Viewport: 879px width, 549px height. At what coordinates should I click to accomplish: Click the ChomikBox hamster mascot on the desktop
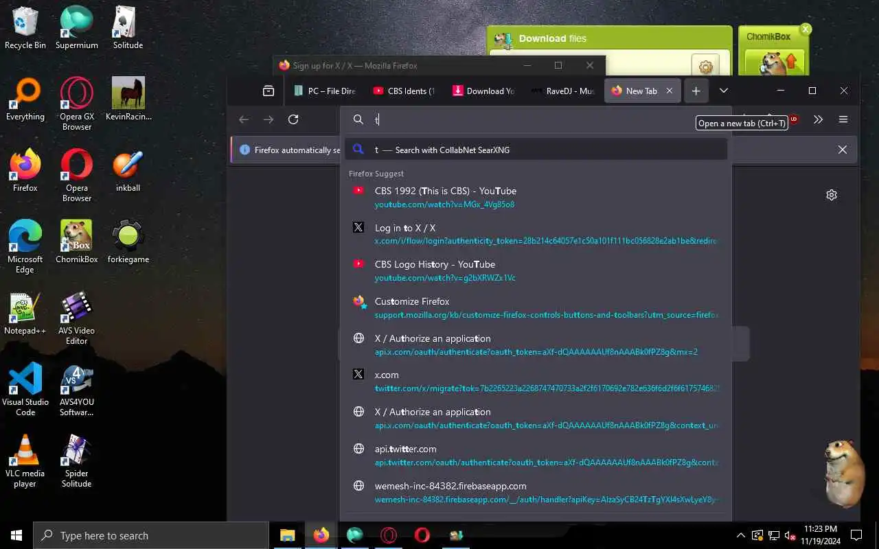(843, 474)
